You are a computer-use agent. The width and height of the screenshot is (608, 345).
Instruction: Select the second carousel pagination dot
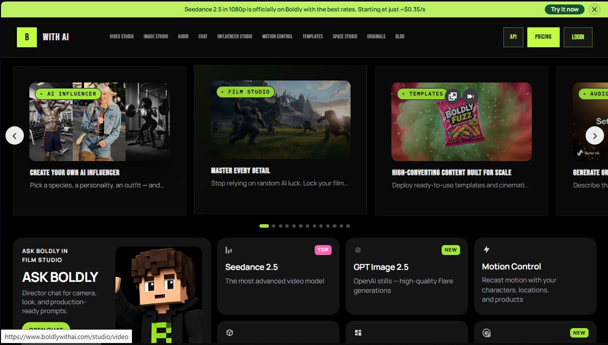pyautogui.click(x=274, y=226)
